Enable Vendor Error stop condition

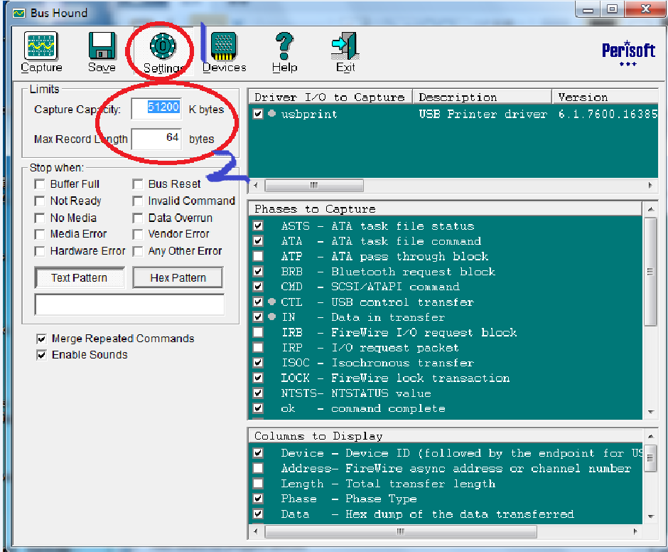[x=138, y=234]
